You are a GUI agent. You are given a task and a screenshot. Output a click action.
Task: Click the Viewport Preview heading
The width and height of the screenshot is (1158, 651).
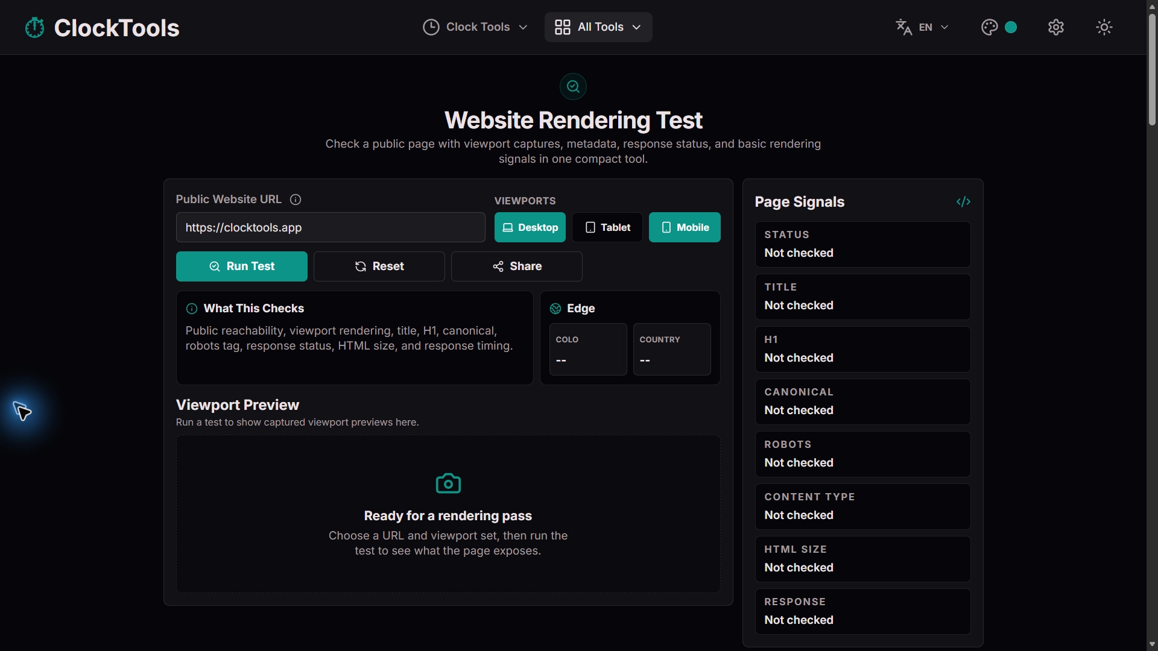point(237,405)
